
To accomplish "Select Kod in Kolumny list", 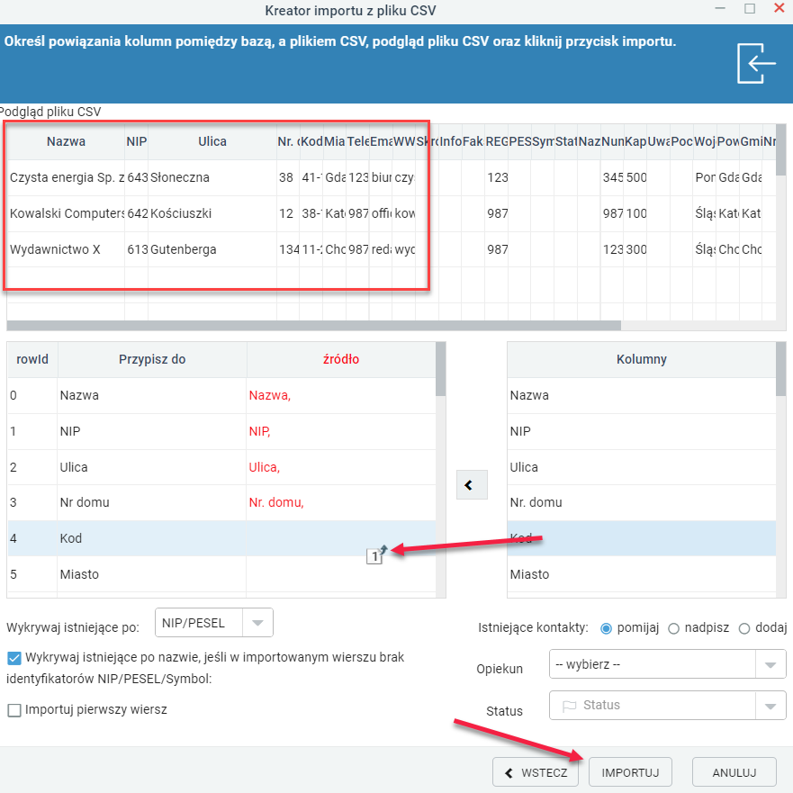I will [641, 538].
